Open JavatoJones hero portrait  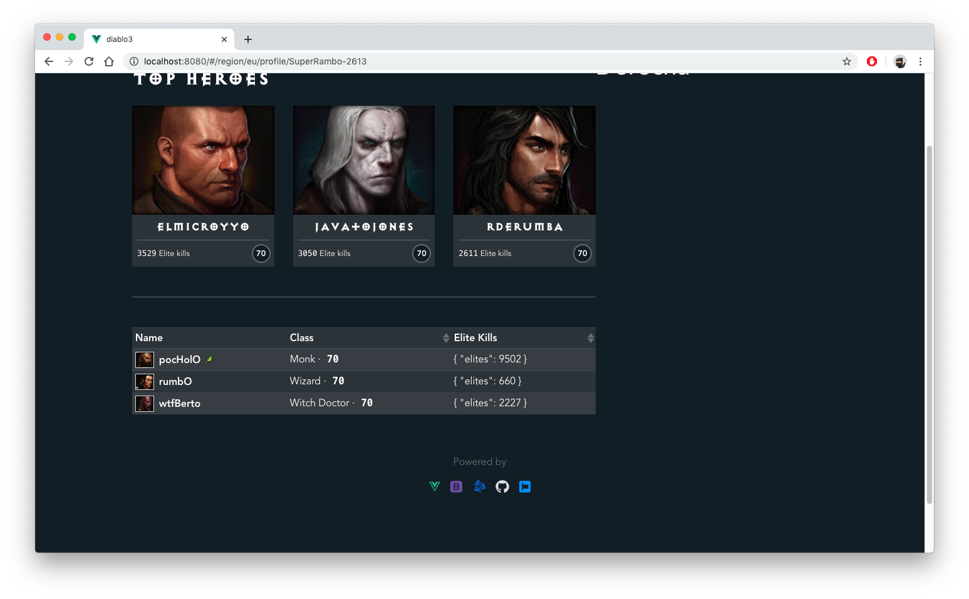pyautogui.click(x=364, y=160)
